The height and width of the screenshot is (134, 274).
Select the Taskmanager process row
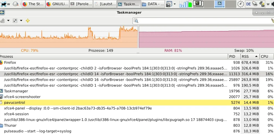pos(137,91)
